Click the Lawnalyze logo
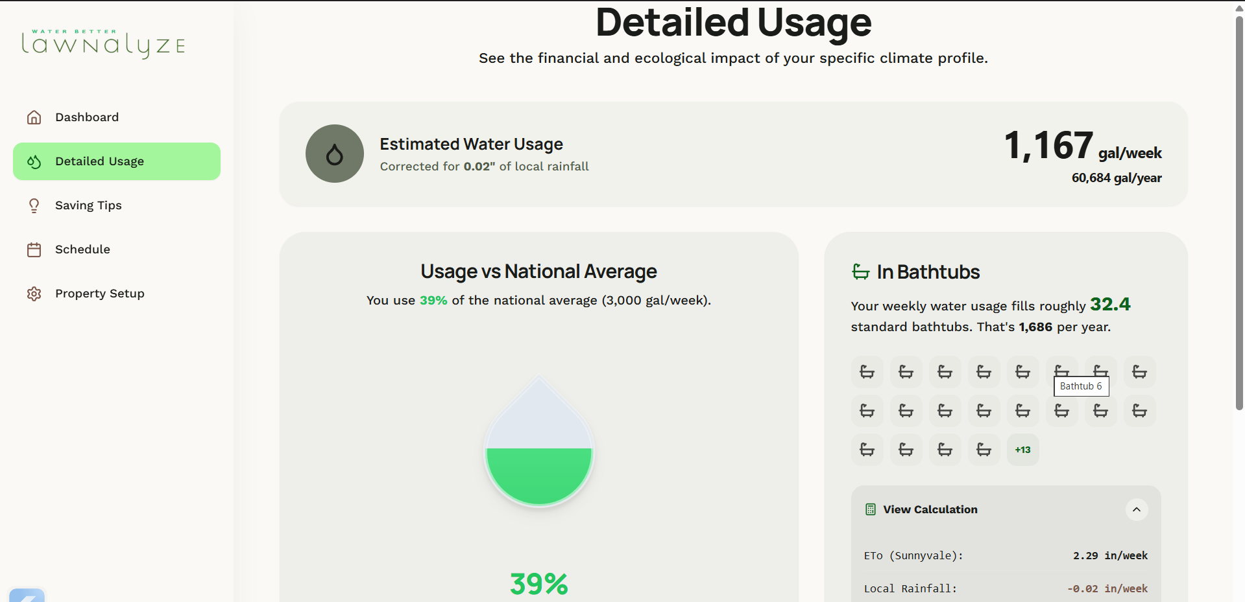This screenshot has height=602, width=1245. pos(104,43)
